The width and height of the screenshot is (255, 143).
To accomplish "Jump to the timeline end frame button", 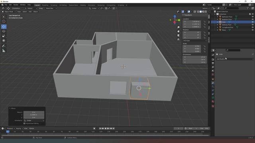I will [x=114, y=128].
